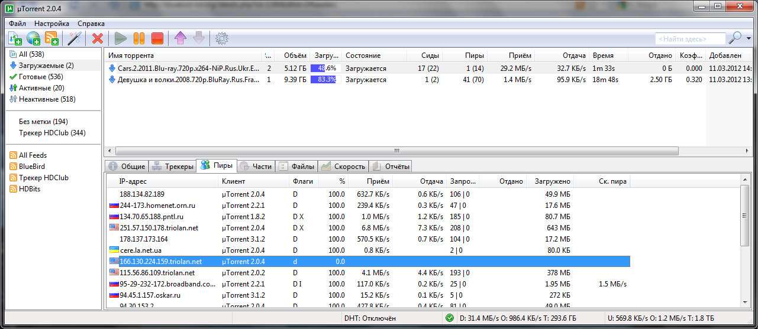758x329 pixels.
Task: Click the green network status icon
Action: coord(450,319)
